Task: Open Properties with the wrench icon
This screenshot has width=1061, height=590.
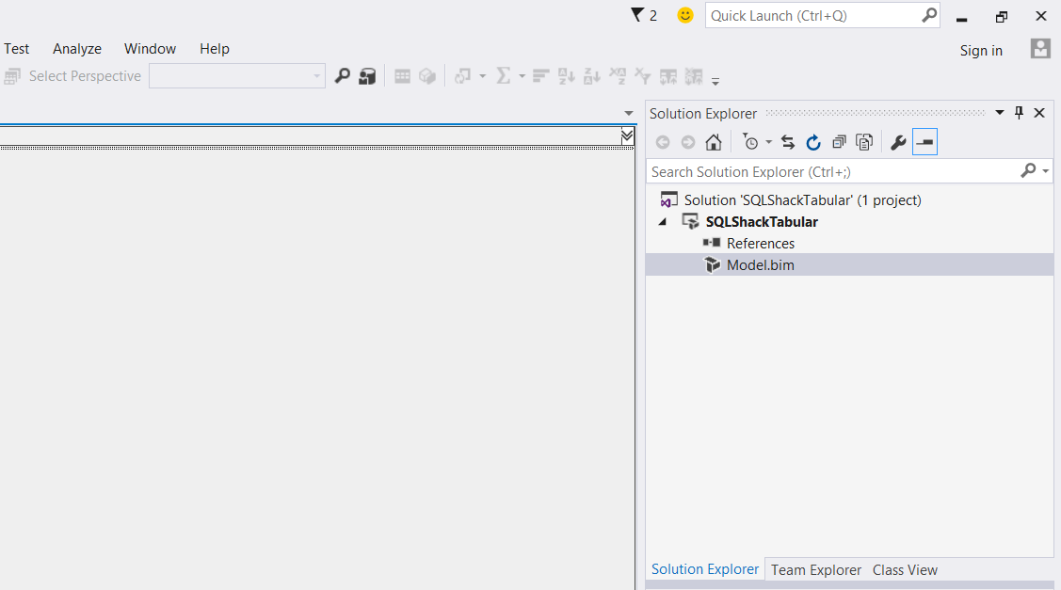Action: (x=898, y=142)
